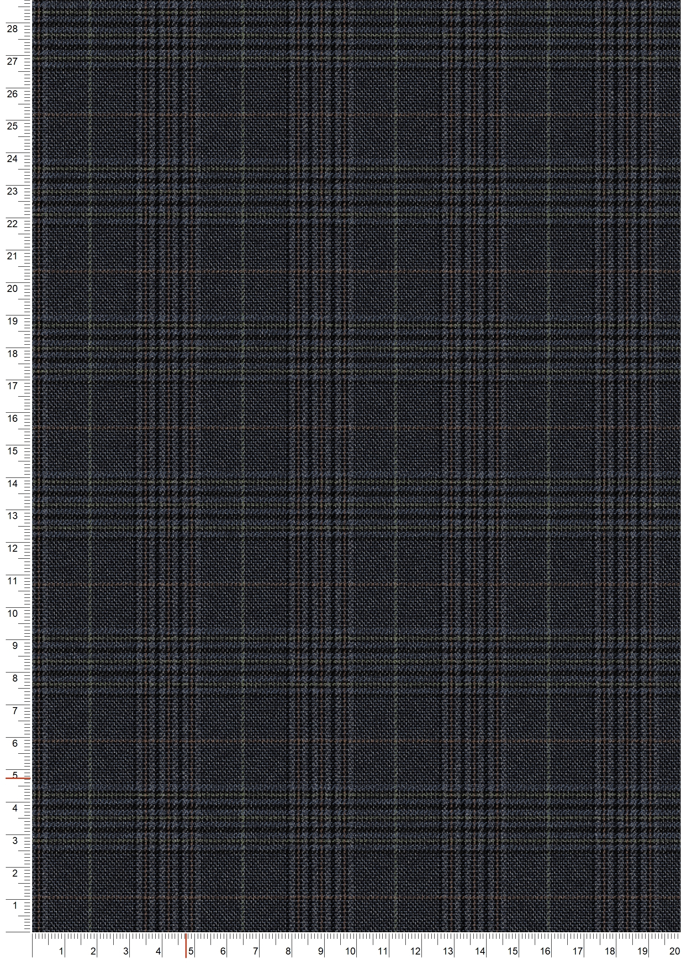The height and width of the screenshot is (964, 681).
Task: Click the red marker on the horizontal ruler
Action: coord(186,946)
